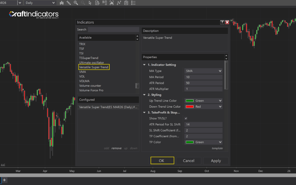Image resolution: width=296 pixels, height=185 pixels.
Task: Select the candlestick chart style icon
Action: 62,3
